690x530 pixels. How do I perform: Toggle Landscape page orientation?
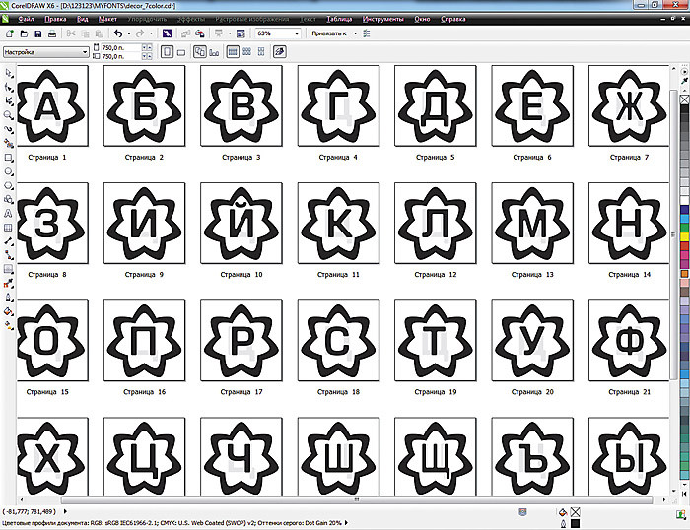181,53
